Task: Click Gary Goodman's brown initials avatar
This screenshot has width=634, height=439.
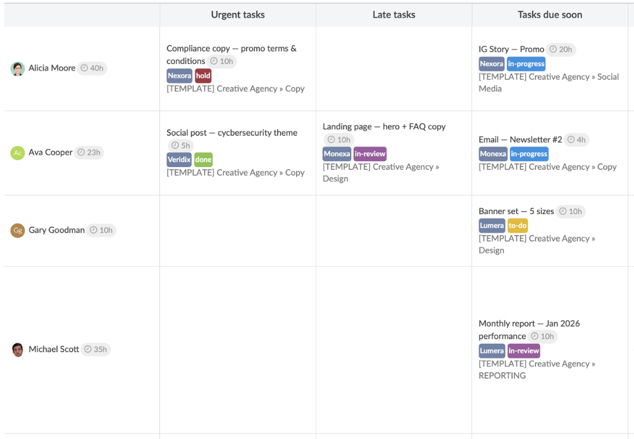Action: pos(18,230)
